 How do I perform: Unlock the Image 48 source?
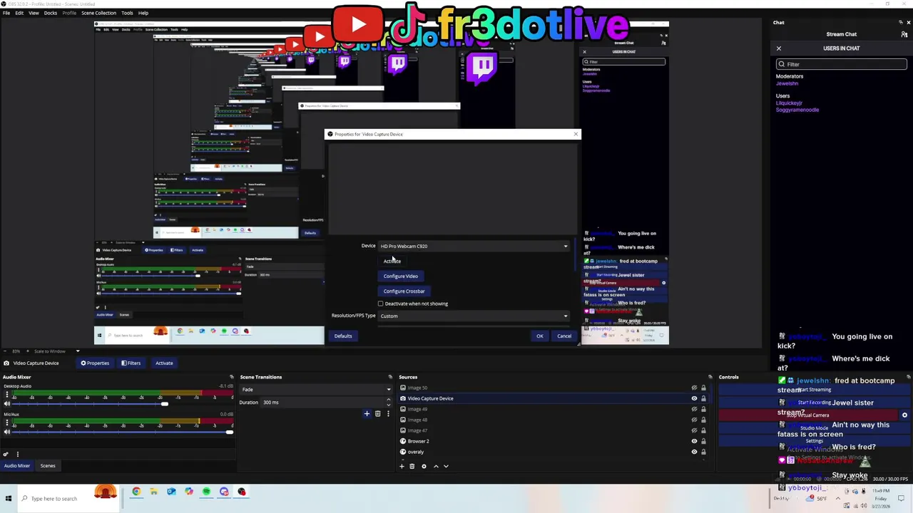coord(703,420)
